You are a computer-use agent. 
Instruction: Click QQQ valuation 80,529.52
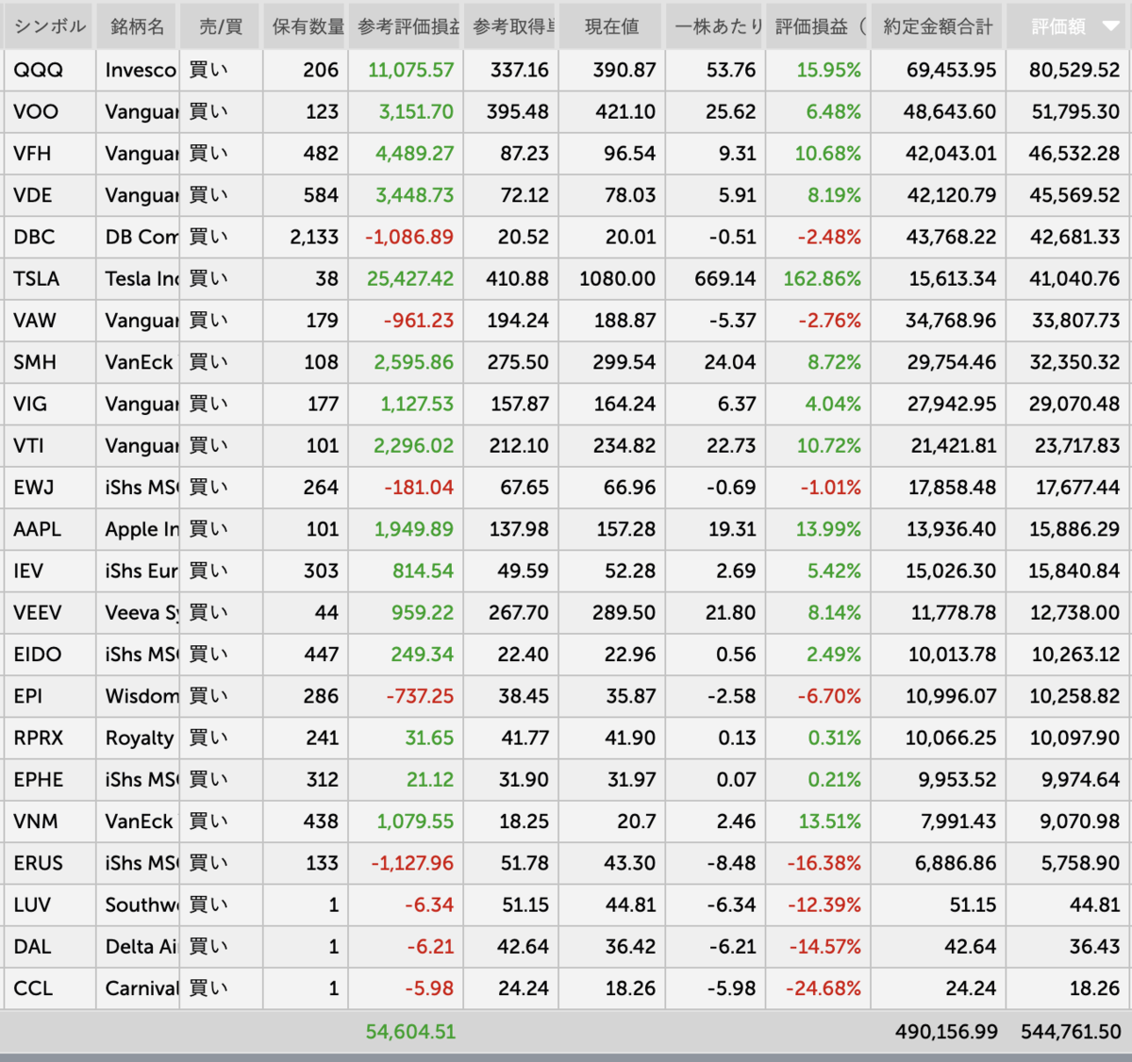pyautogui.click(x=1074, y=71)
